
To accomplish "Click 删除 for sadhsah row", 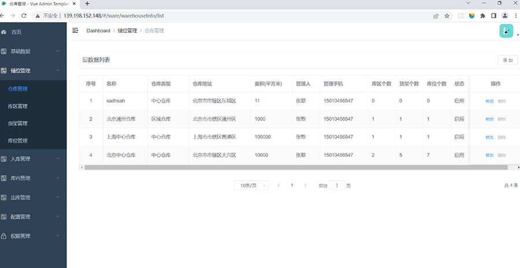I will pyautogui.click(x=502, y=101).
